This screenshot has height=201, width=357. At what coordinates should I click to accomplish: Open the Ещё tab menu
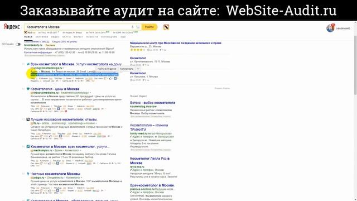click(123, 37)
